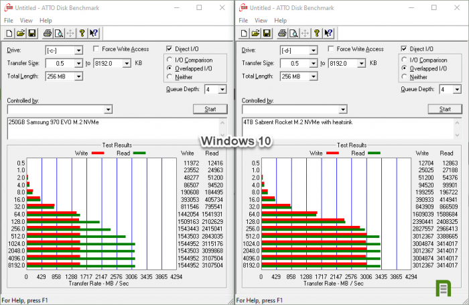Click Start button in left window
The image size is (469, 305).
[x=210, y=109]
